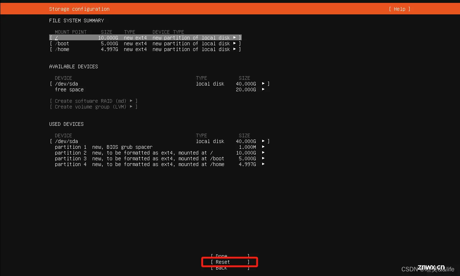Expand arrow for used /dev/sda 40.000G
The width and height of the screenshot is (460, 276).
click(263, 141)
